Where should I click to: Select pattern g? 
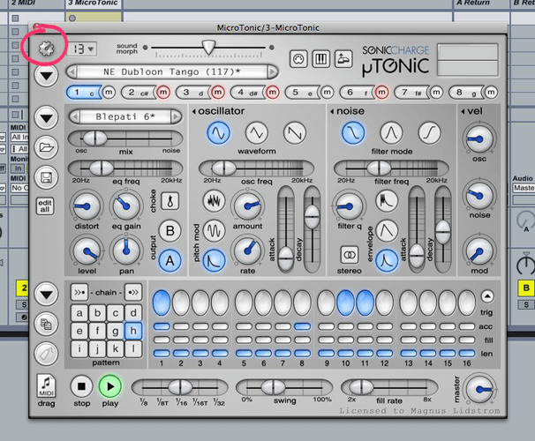coord(116,331)
